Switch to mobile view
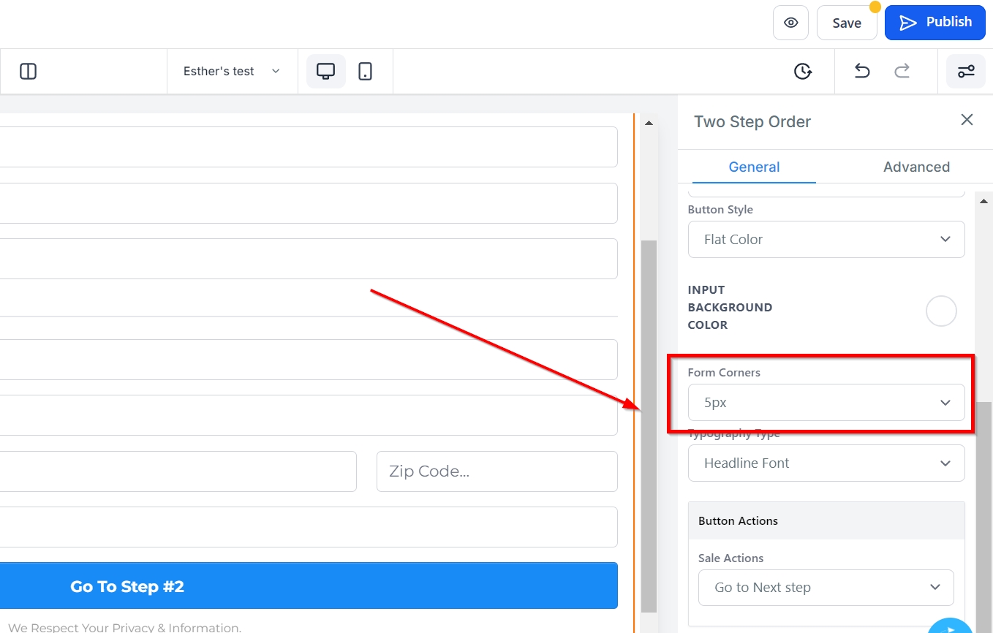Viewport: 993px width, 633px height. 365,72
